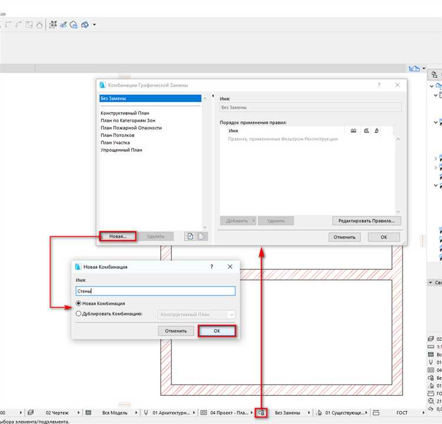Click the grayed 'Удалить' button under the rules list
442x424 pixels.
[x=276, y=221]
